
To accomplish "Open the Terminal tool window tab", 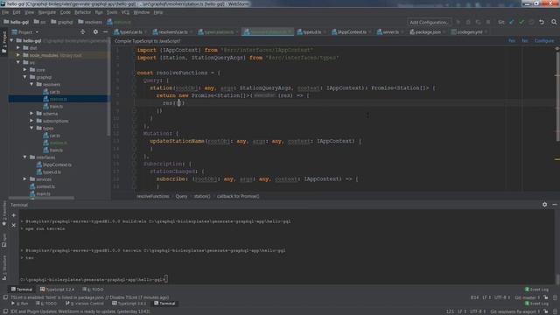I will click(x=21, y=290).
